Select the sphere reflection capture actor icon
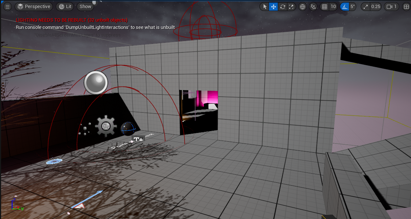This screenshot has width=411, height=219. [96, 82]
